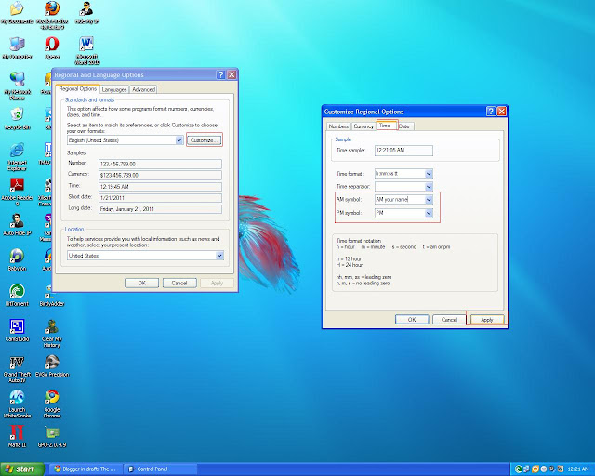Click the Currency sample field $123,456,789.00

pos(160,175)
